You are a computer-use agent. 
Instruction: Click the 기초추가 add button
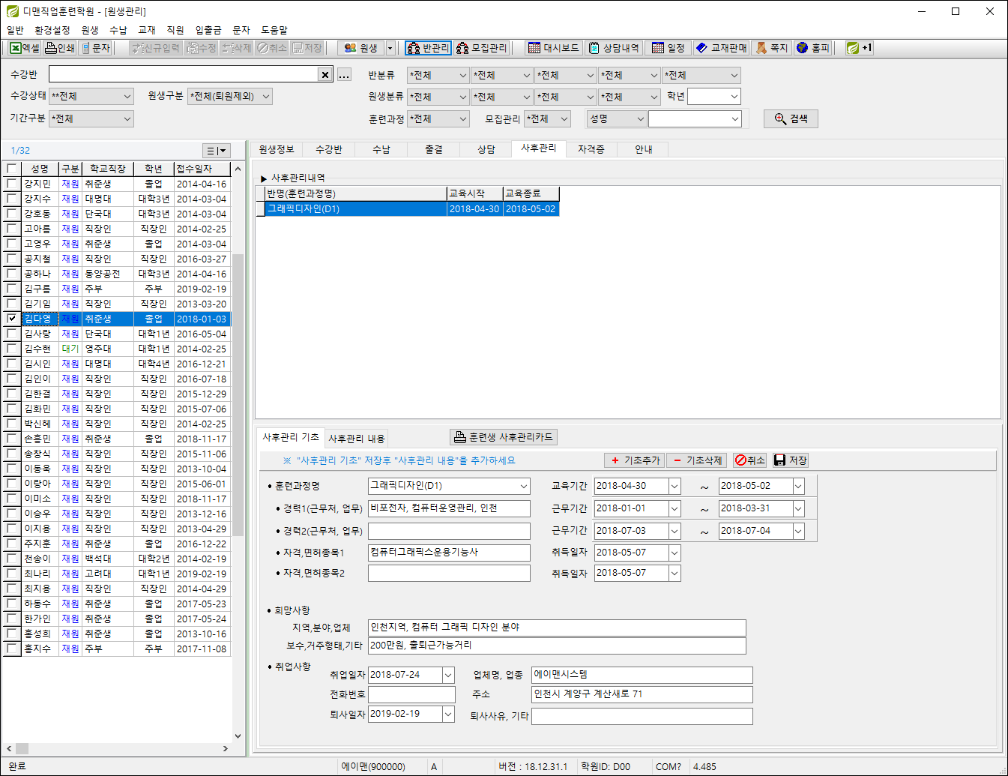pyautogui.click(x=636, y=460)
